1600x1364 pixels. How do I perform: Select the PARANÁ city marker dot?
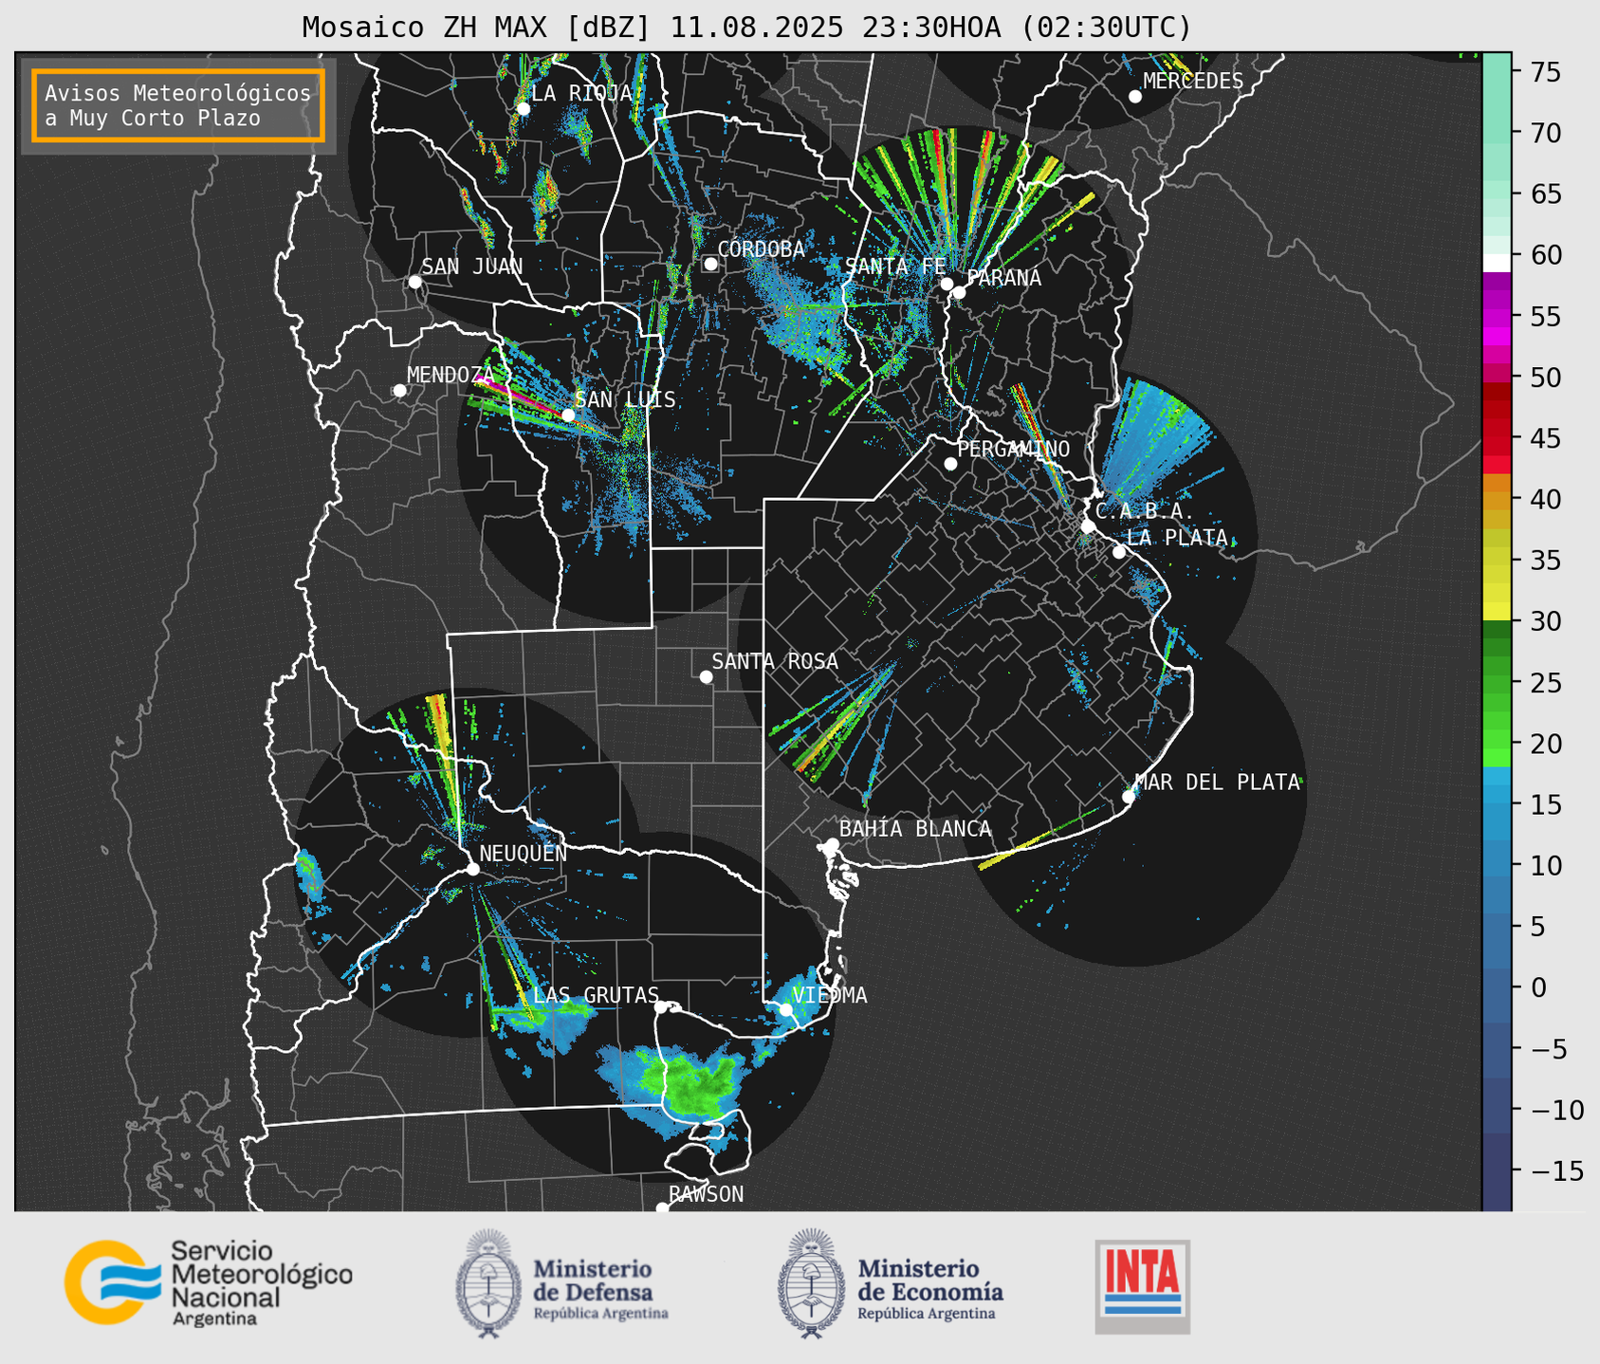pyautogui.click(x=959, y=292)
